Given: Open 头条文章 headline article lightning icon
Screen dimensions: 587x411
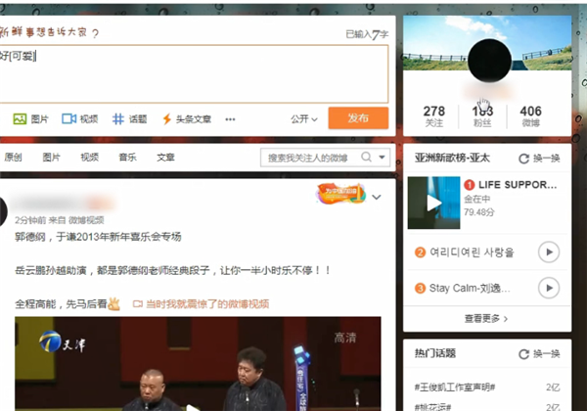Looking at the screenshot, I should click(167, 119).
